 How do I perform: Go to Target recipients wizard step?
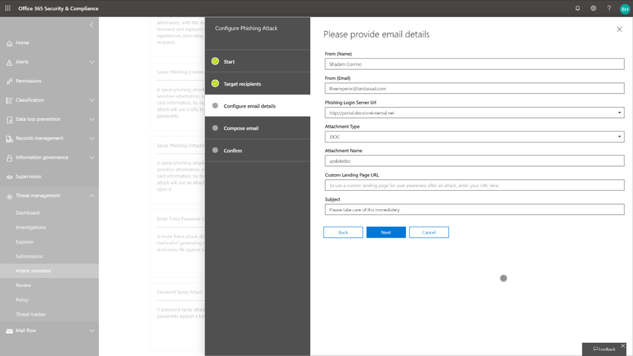pyautogui.click(x=258, y=84)
